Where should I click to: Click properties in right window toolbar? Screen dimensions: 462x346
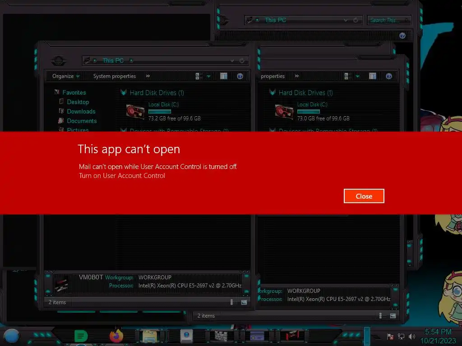point(273,76)
